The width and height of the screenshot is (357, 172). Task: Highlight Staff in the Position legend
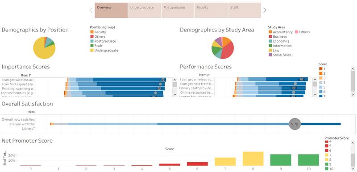[97, 46]
